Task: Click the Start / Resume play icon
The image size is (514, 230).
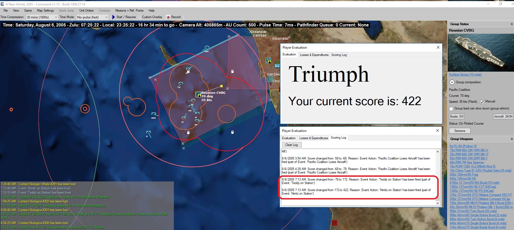Action: point(114,17)
